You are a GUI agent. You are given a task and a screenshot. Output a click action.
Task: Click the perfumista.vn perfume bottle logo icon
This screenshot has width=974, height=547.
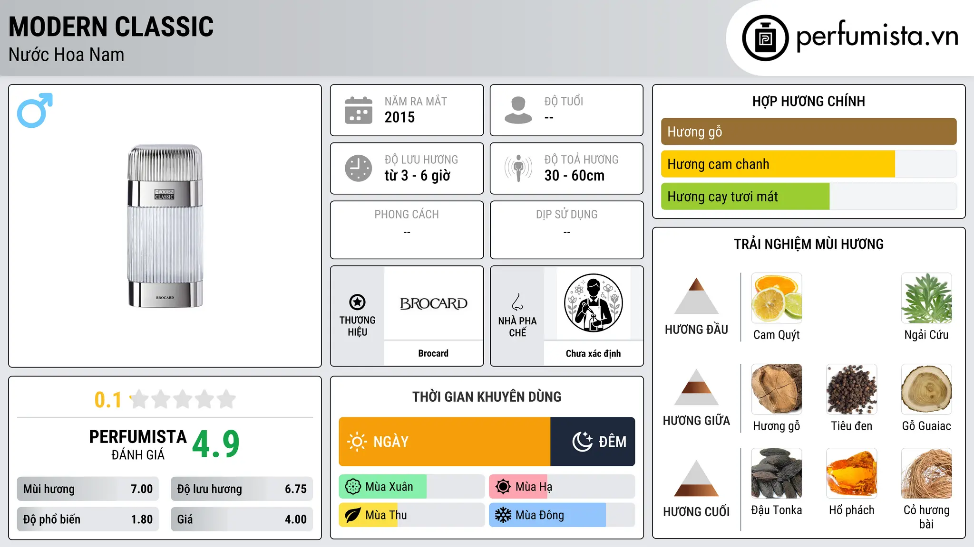pyautogui.click(x=765, y=38)
